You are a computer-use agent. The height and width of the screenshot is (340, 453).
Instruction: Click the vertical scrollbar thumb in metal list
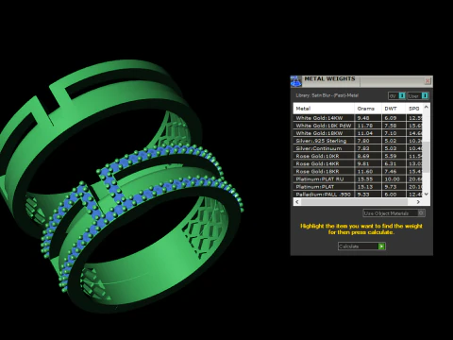(x=427, y=157)
